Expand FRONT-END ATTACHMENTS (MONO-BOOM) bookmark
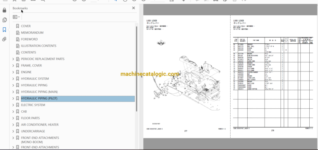 point(13,138)
